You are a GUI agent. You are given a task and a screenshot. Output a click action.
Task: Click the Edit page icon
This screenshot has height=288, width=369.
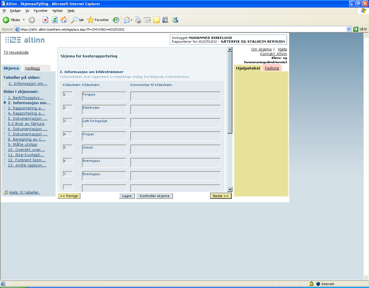tap(147, 20)
